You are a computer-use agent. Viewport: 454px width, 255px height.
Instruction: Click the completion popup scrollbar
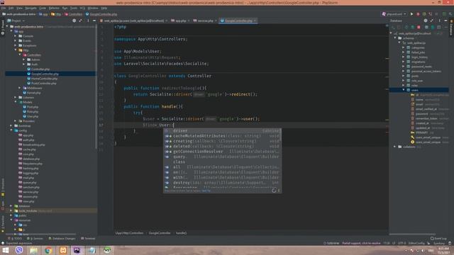281,135
